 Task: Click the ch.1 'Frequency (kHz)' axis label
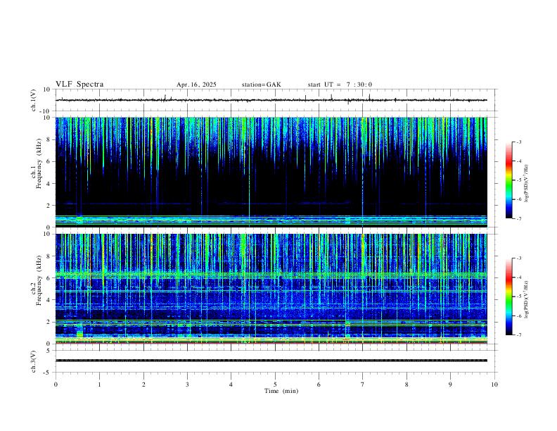[x=39, y=163]
